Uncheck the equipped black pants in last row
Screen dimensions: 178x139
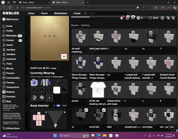86,110
